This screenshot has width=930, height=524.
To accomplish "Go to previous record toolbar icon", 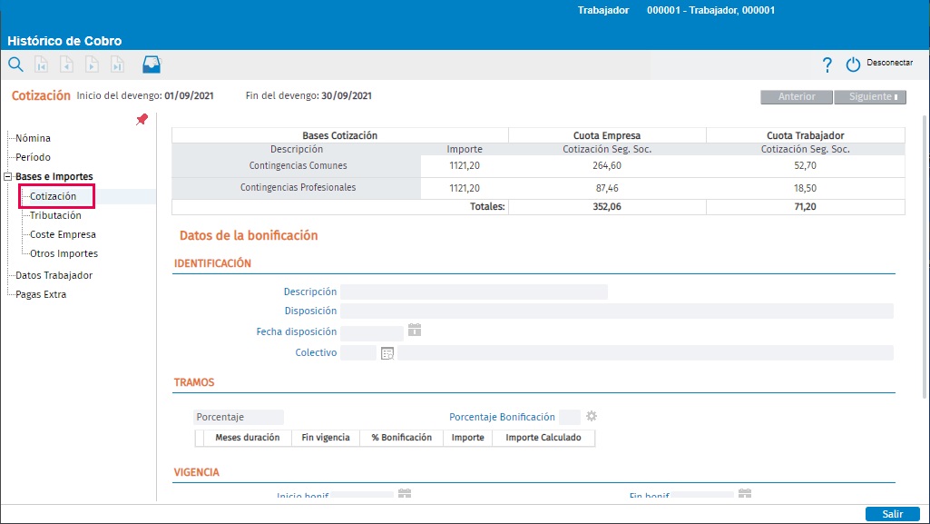I will (x=66, y=64).
